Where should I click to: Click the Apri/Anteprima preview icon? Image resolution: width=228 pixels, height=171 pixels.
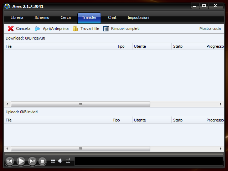(37, 28)
